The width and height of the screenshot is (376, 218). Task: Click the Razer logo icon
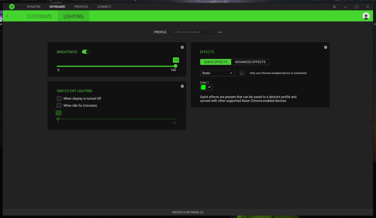pyautogui.click(x=12, y=6)
